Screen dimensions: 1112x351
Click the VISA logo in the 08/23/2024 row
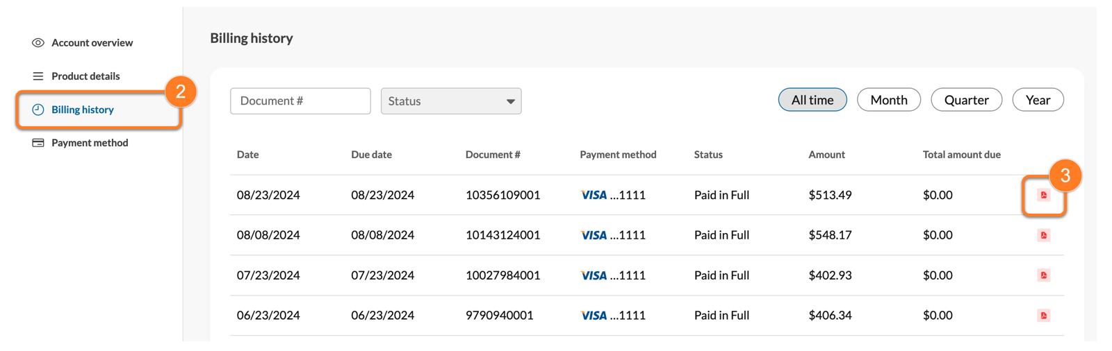point(594,195)
